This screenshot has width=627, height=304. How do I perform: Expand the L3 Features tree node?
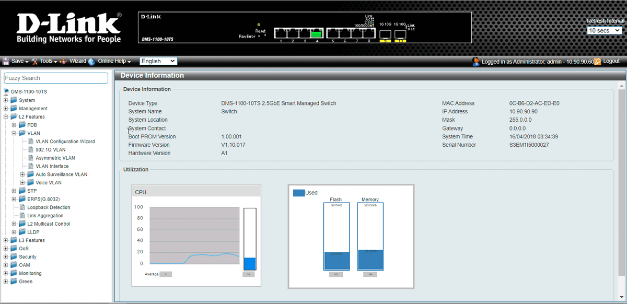tap(6, 240)
